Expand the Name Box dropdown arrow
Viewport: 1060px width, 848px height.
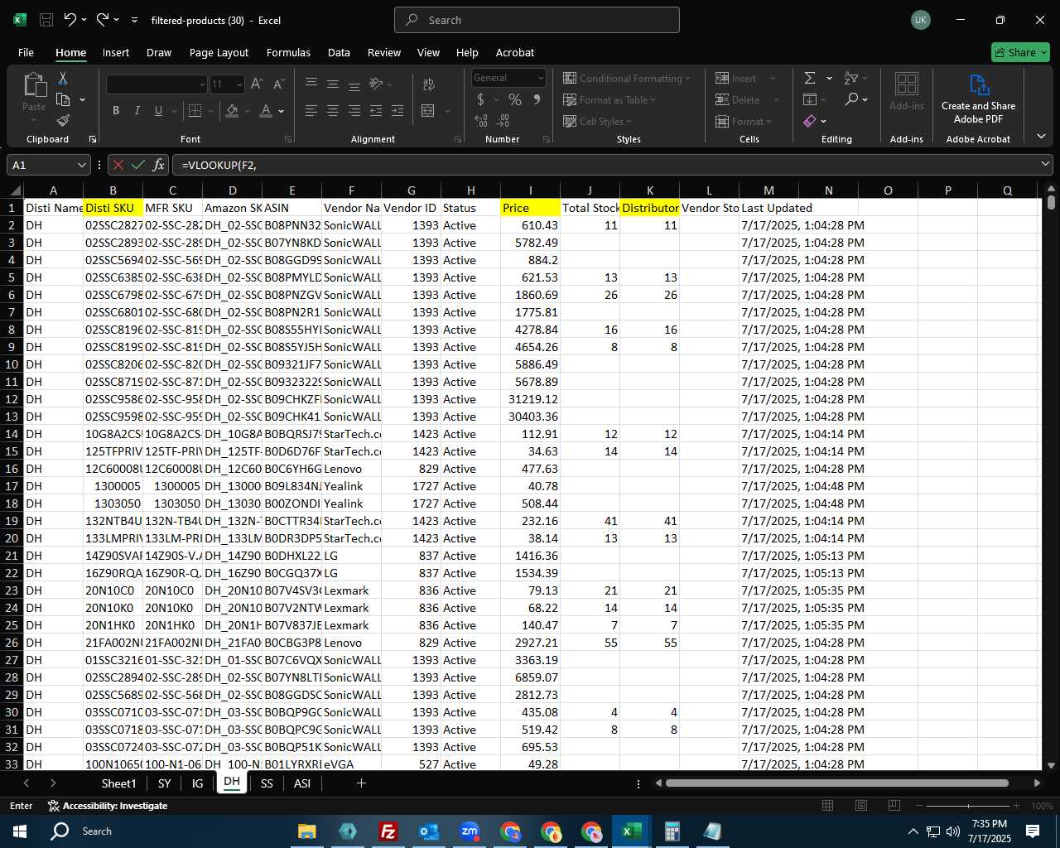[x=81, y=165]
